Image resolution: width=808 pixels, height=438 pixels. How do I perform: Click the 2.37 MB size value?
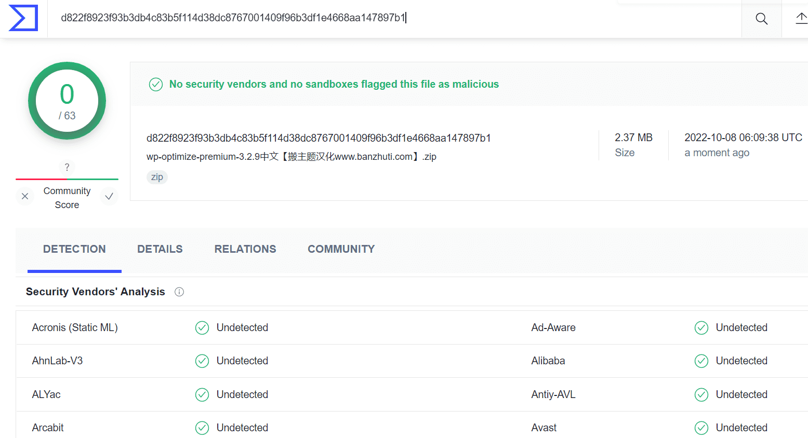click(x=633, y=138)
